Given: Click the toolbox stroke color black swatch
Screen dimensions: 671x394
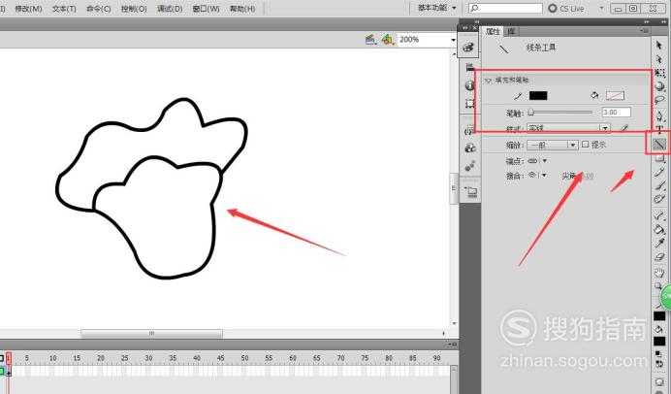Looking at the screenshot, I should (659, 316).
